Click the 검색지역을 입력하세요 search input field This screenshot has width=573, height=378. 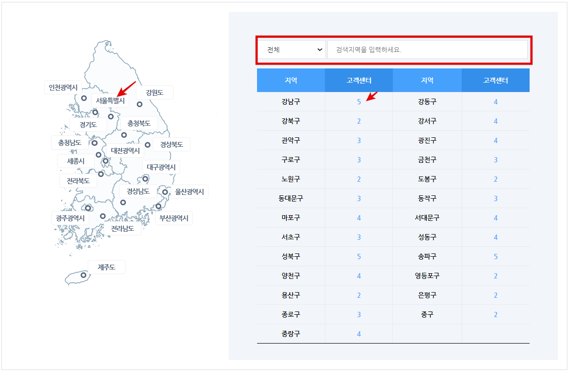coord(427,49)
